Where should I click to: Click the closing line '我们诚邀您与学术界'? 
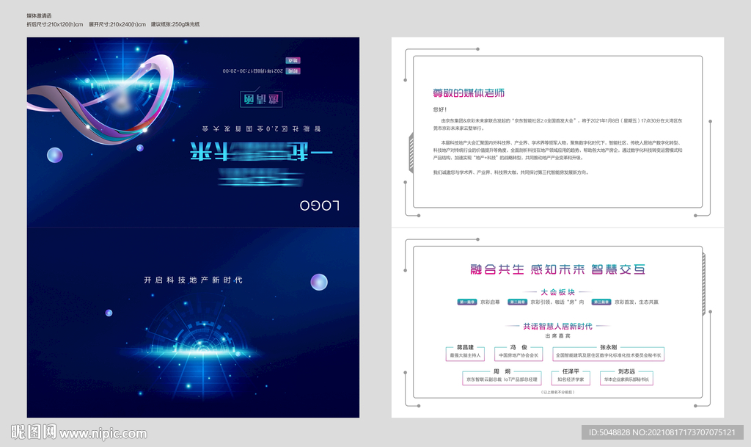(x=510, y=172)
